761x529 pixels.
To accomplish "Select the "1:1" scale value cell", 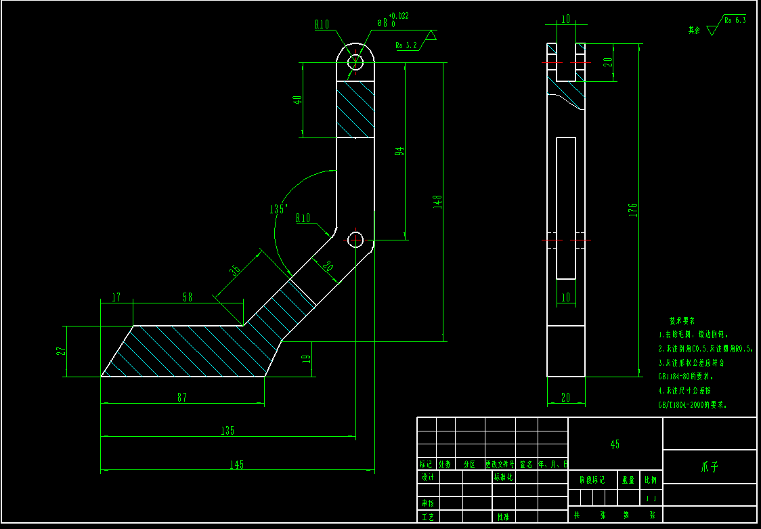I will click(x=651, y=498).
